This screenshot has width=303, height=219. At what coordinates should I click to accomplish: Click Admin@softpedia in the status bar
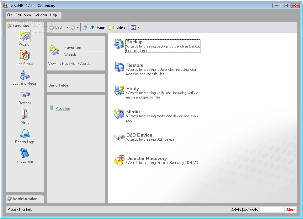click(244, 210)
